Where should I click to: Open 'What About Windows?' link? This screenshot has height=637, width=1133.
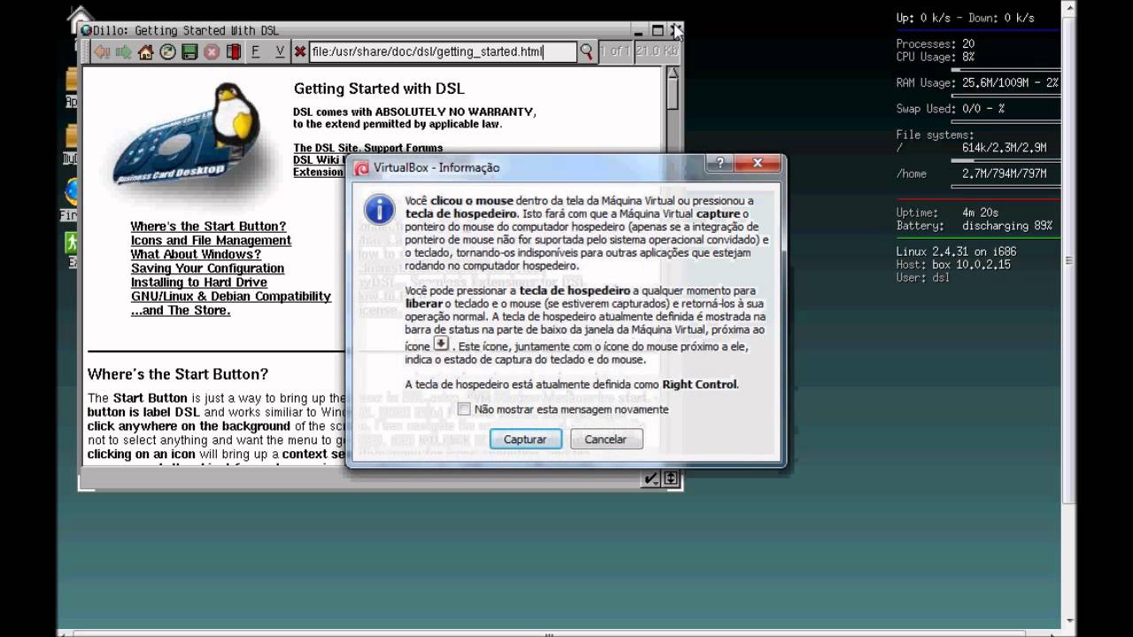click(x=196, y=255)
